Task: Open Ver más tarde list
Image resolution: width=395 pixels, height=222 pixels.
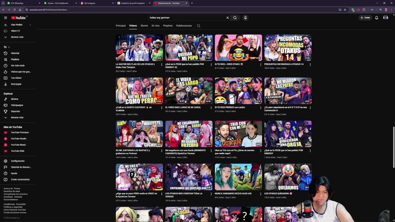Action: pyautogui.click(x=18, y=65)
